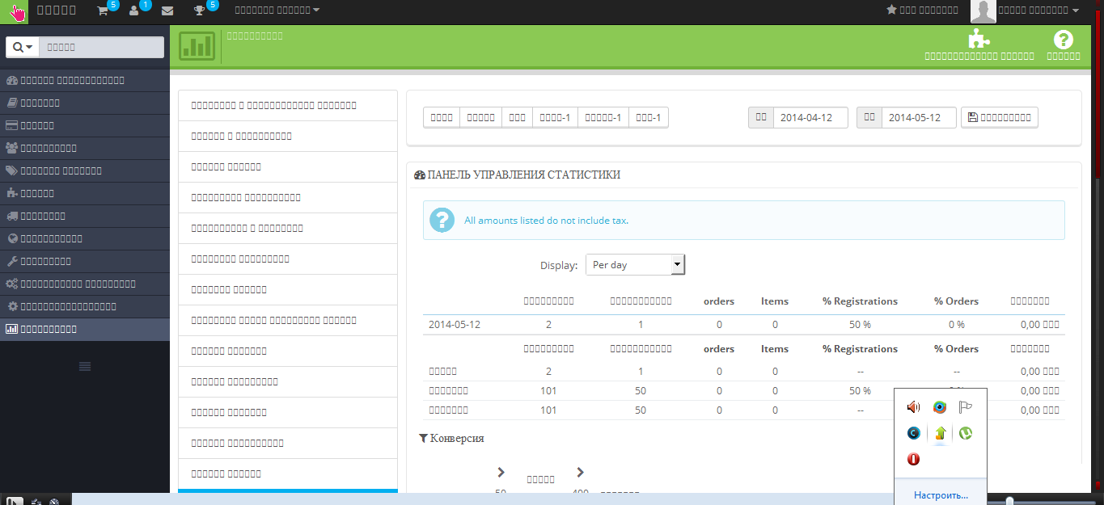Click the star shop link in header
This screenshot has width=1104, height=505.
[x=922, y=10]
